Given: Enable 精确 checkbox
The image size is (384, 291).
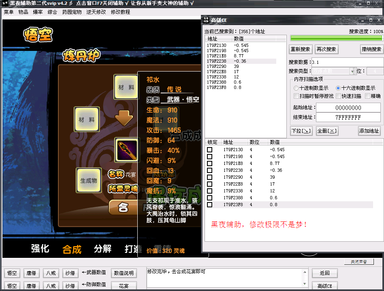Looking at the screenshot, I should coord(367,96).
